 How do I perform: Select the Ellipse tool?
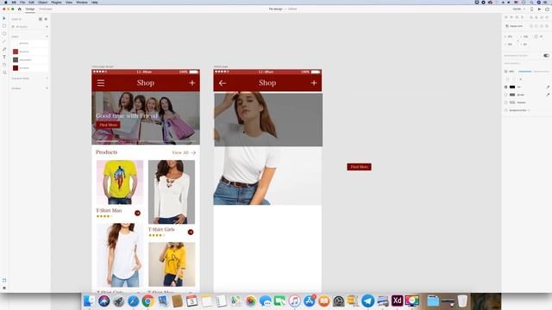4,34
